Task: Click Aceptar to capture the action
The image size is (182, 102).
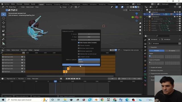Action: [x=81, y=65]
